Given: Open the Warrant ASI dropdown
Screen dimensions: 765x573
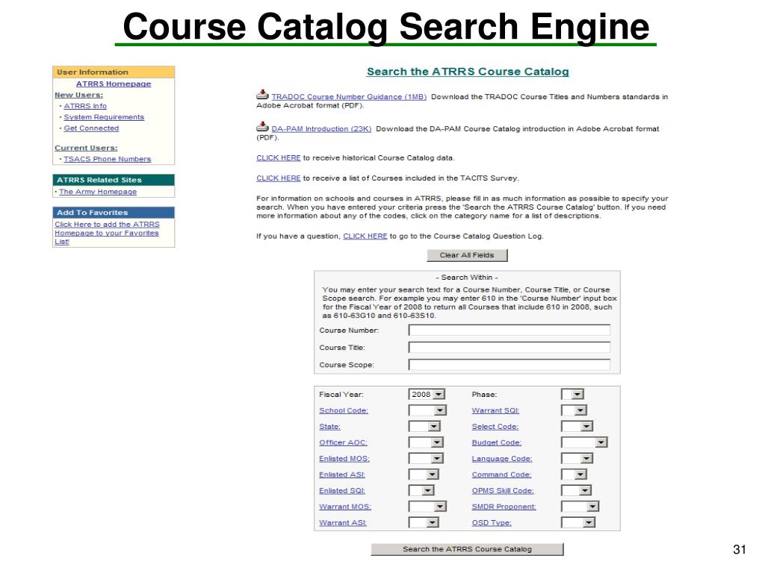Looking at the screenshot, I should [x=424, y=523].
